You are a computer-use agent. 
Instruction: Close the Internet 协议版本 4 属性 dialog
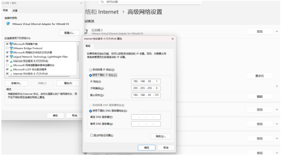coord(173,39)
